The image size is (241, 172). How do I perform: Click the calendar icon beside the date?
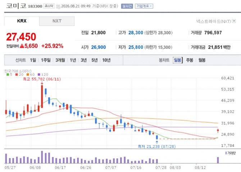click(58, 6)
